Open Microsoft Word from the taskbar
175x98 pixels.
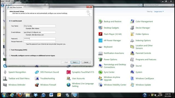pyautogui.click(x=51, y=95)
